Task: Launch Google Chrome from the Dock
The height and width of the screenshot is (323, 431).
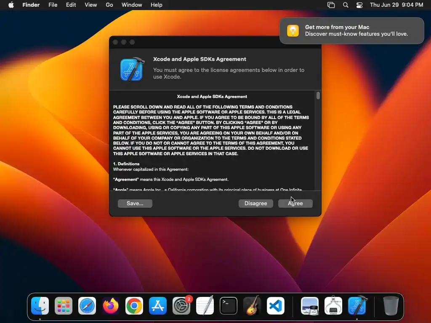Action: tap(134, 306)
